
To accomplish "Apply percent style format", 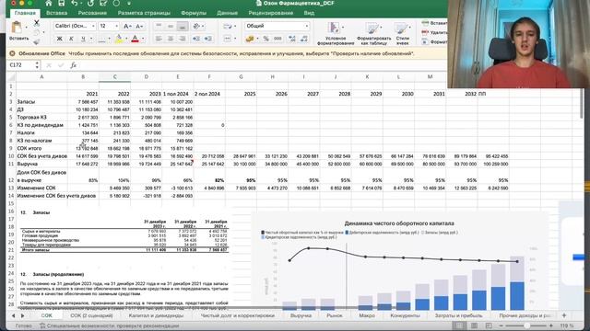I will tap(266, 39).
